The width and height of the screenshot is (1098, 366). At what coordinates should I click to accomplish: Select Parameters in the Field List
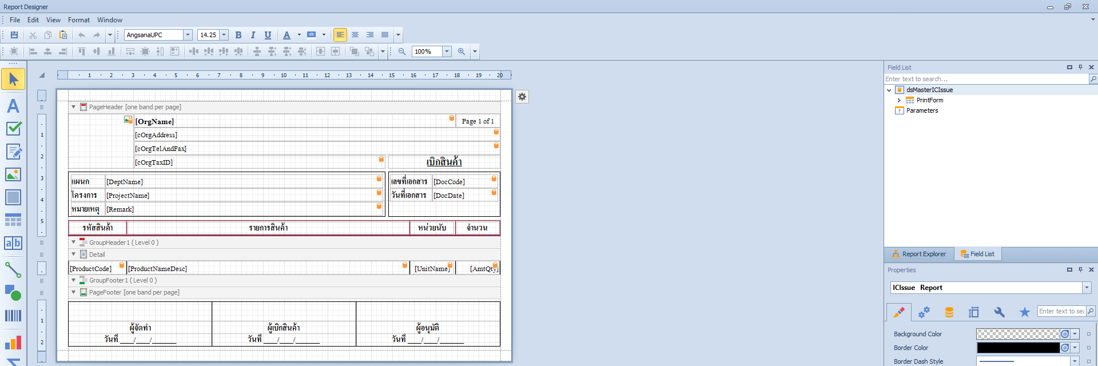[x=922, y=110]
